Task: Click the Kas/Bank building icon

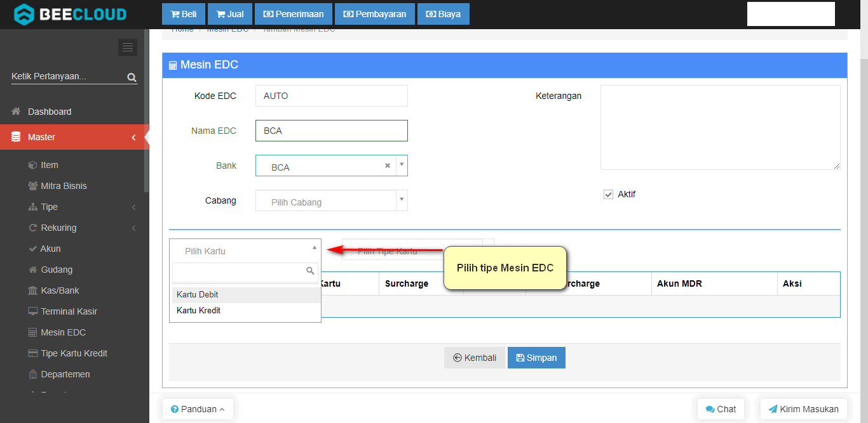Action: [x=33, y=290]
